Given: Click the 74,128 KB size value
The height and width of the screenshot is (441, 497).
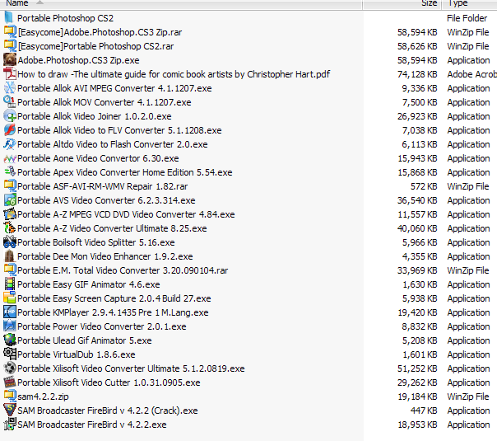Looking at the screenshot, I should pos(417,74).
